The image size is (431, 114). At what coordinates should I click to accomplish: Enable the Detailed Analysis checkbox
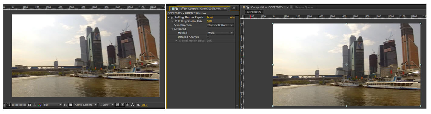click(208, 37)
